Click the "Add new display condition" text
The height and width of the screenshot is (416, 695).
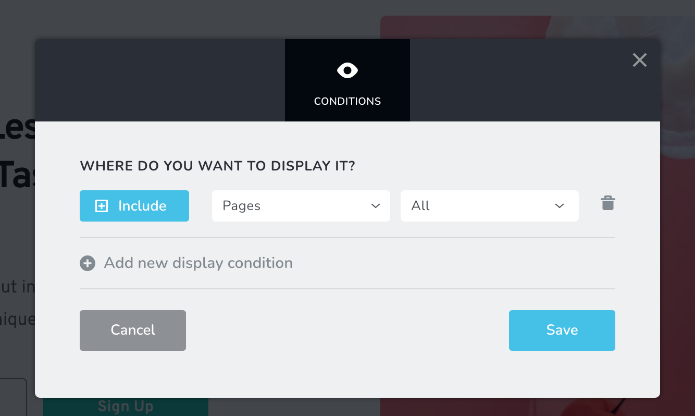198,263
